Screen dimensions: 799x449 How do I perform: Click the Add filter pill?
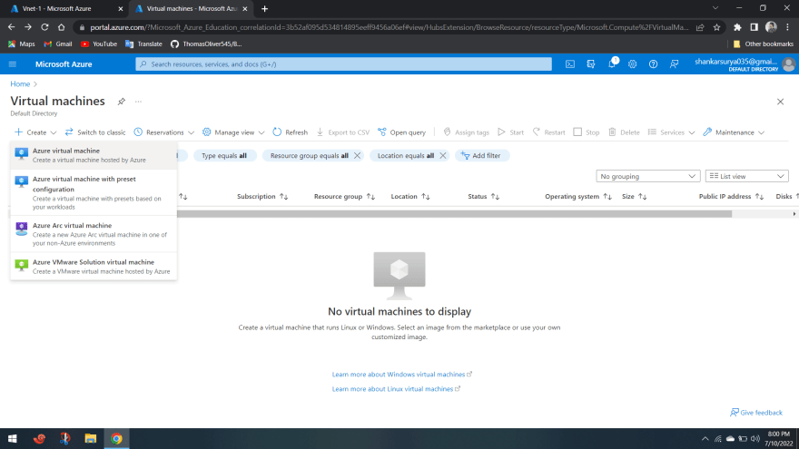pyautogui.click(x=482, y=156)
